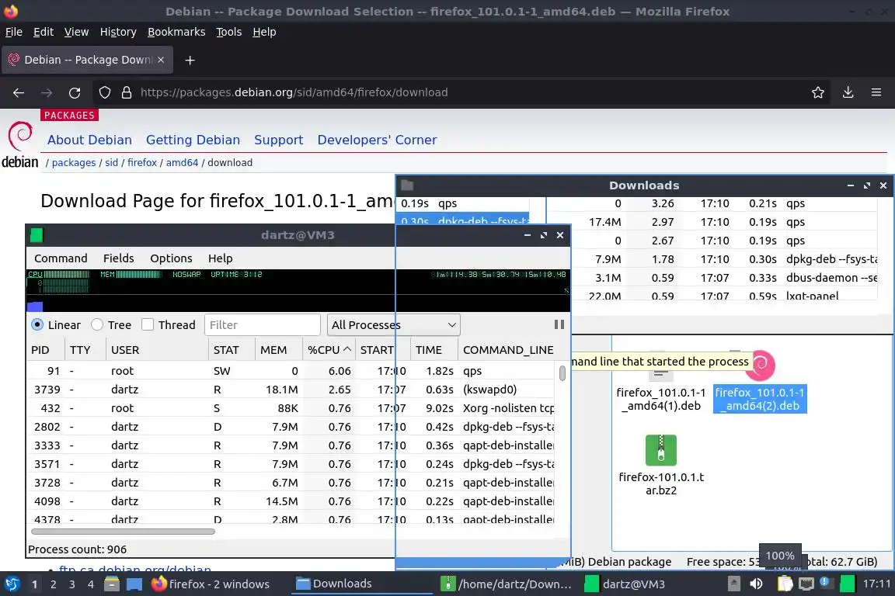Select firefox-101.0.1.tar.bz2 archive icon

pos(661,450)
